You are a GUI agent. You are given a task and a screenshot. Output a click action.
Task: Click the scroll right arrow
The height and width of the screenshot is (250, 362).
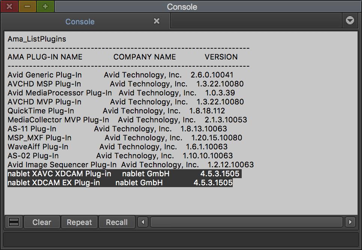point(350,222)
